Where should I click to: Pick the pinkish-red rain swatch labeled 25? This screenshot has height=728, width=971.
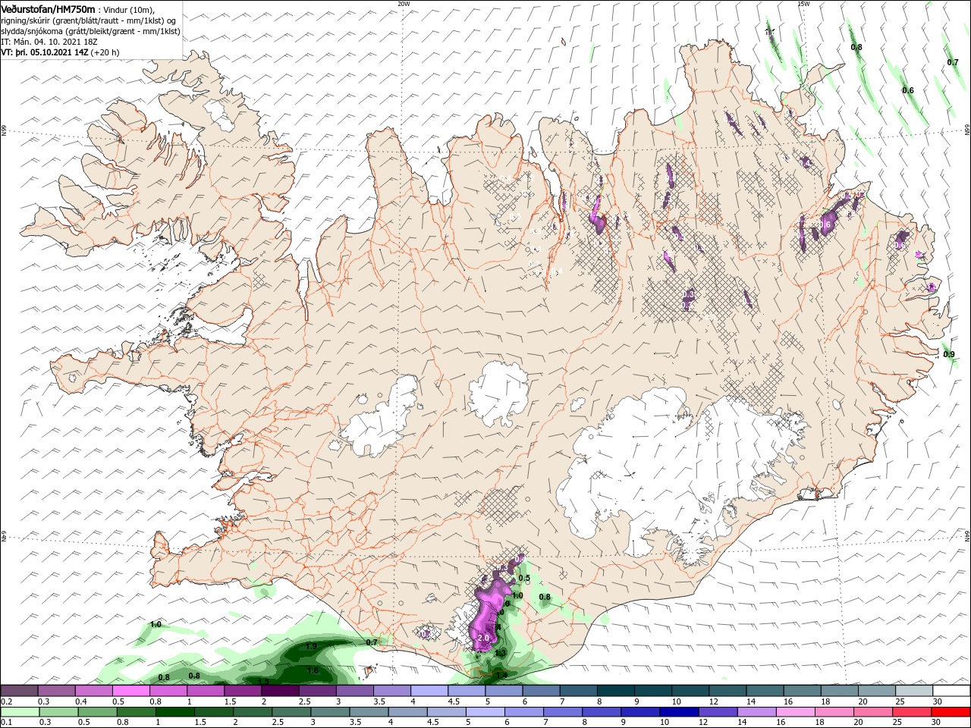911,712
